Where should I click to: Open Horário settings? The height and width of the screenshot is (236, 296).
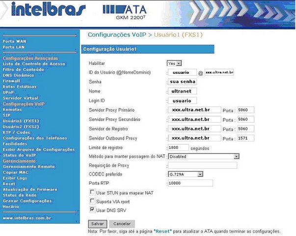[11, 206]
